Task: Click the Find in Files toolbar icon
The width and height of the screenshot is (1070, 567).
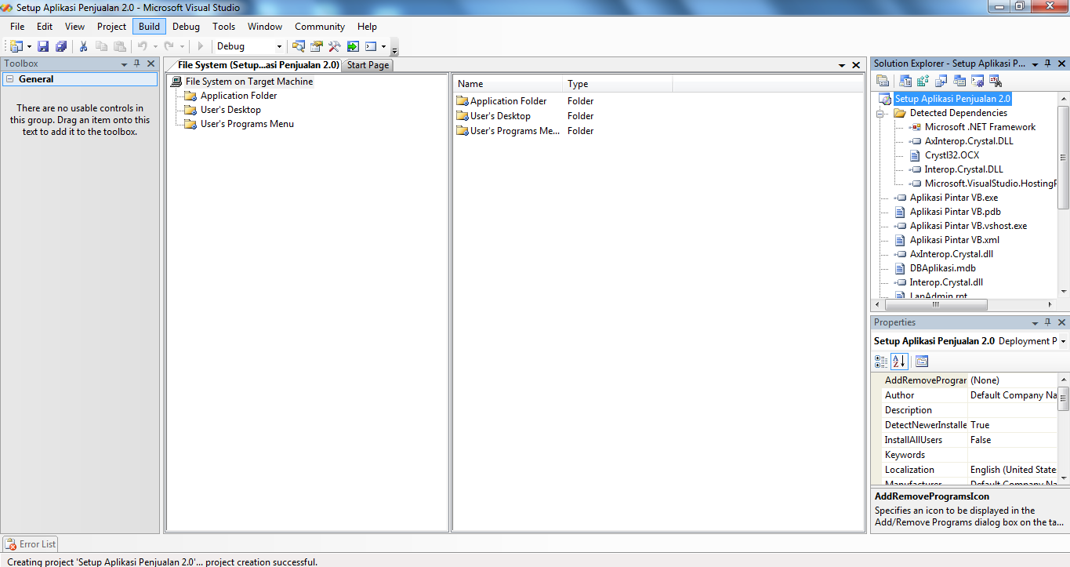Action: point(299,46)
